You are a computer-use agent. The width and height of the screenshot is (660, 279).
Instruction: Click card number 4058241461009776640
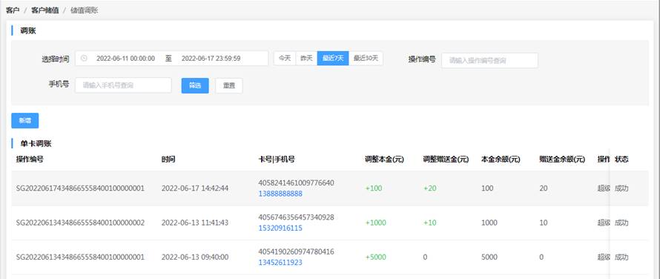pos(297,183)
